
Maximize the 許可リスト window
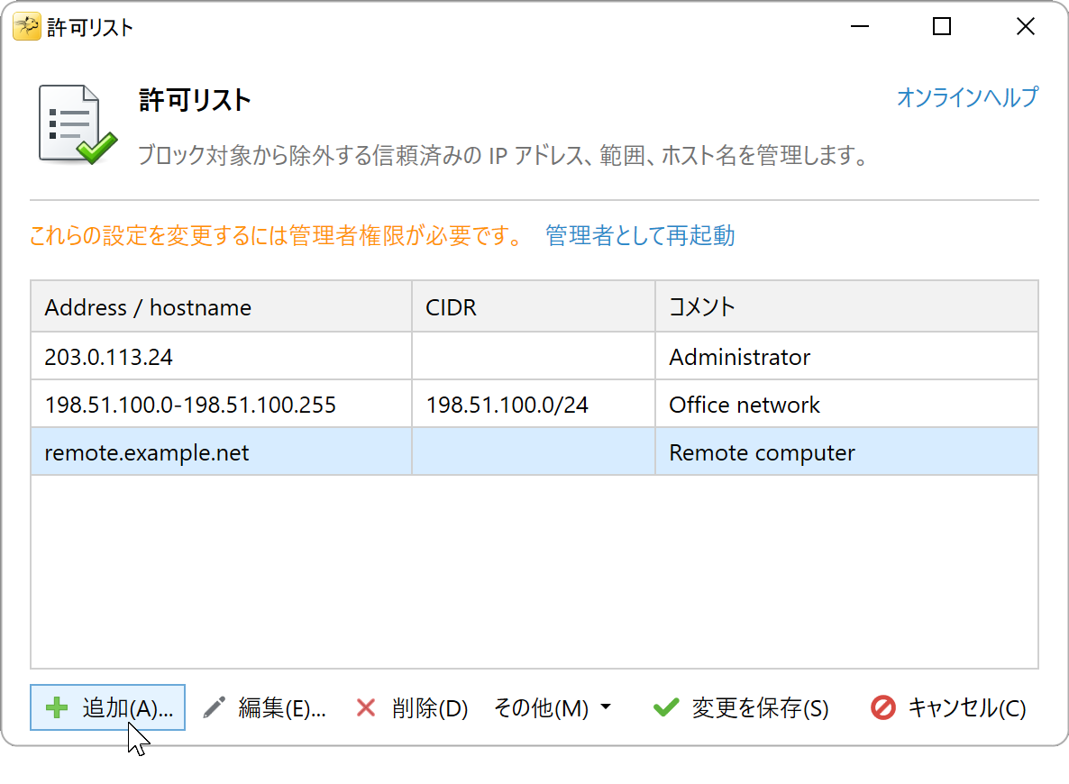[x=942, y=27]
